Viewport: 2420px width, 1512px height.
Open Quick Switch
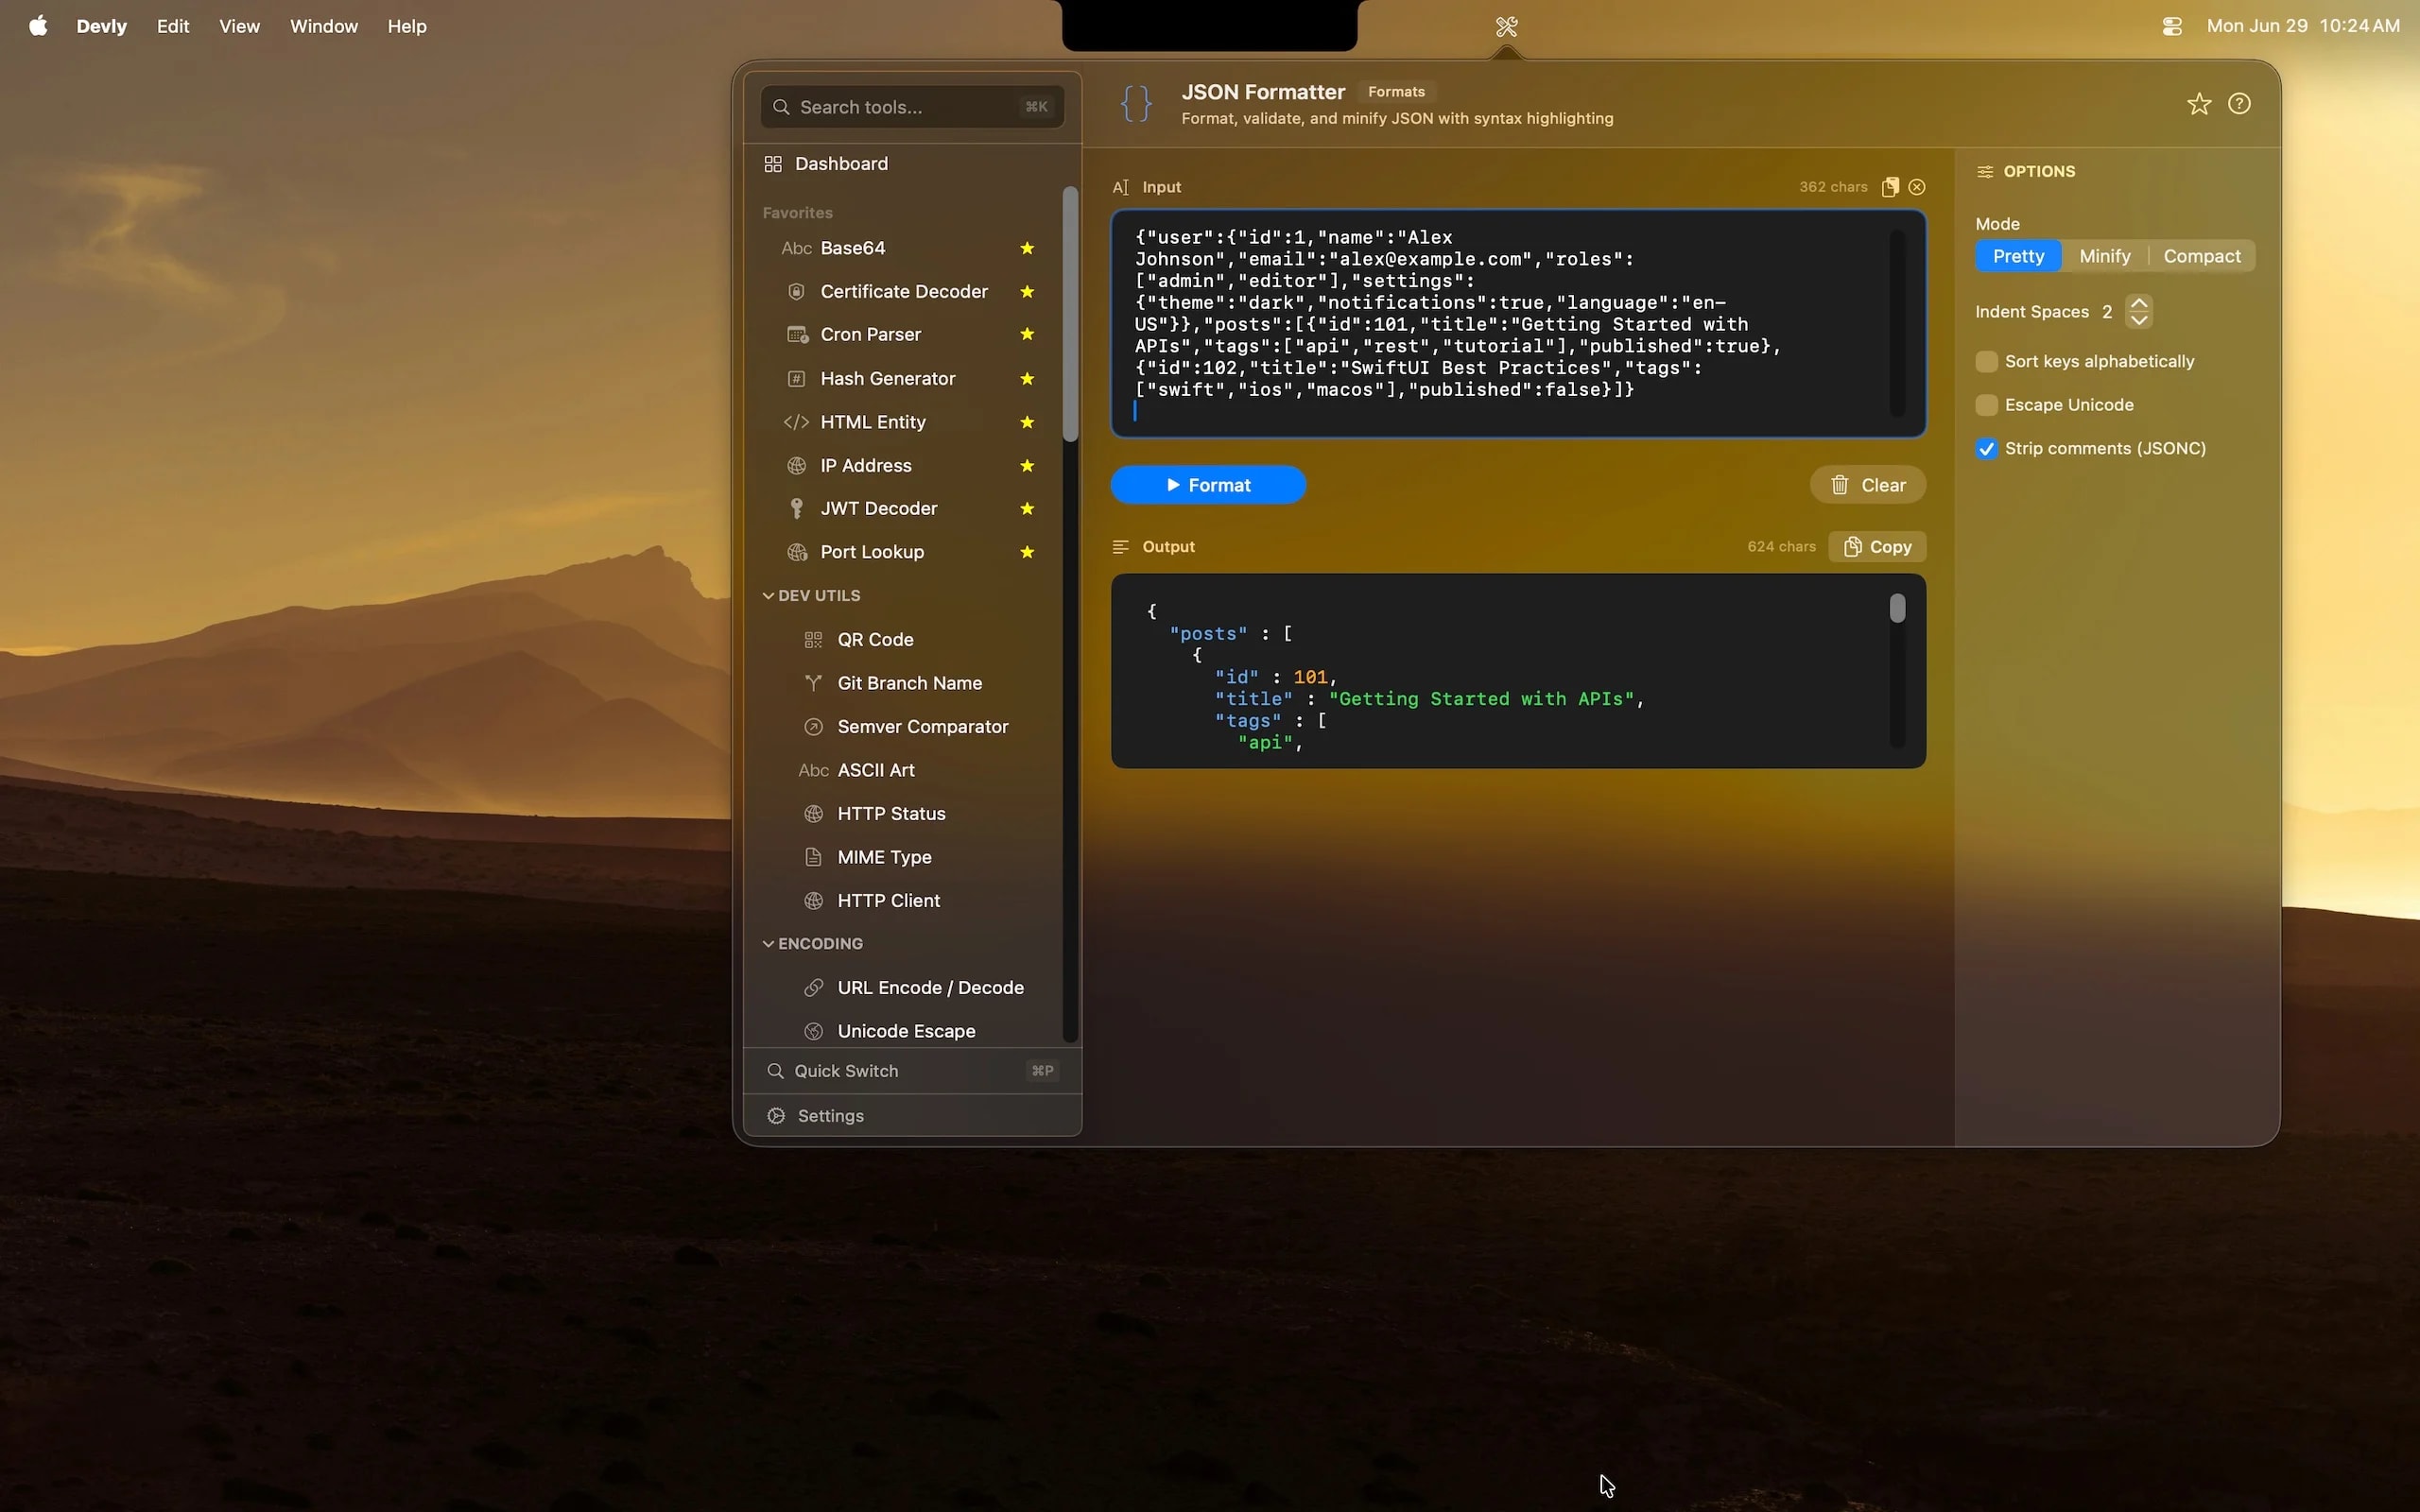pyautogui.click(x=912, y=1071)
